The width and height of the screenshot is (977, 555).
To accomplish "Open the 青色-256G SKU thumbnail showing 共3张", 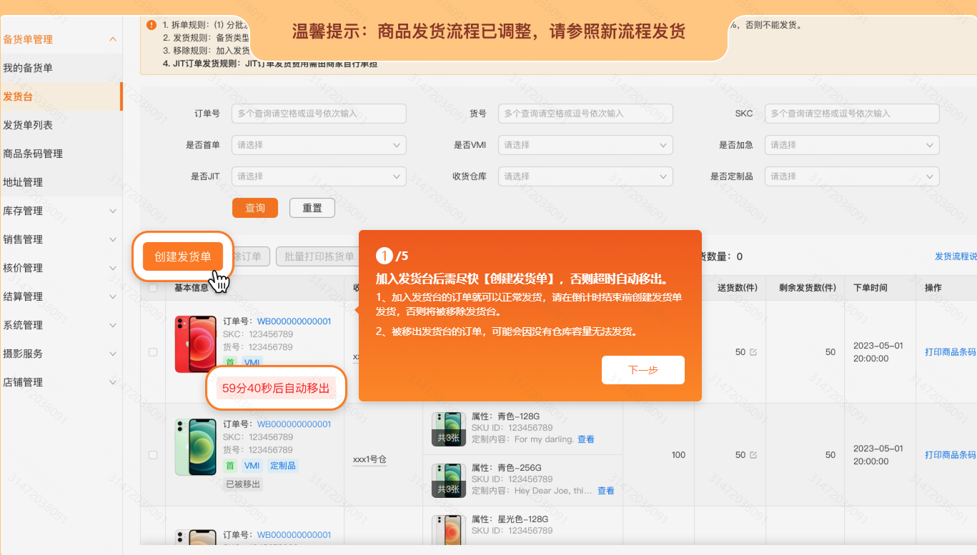I will point(449,480).
